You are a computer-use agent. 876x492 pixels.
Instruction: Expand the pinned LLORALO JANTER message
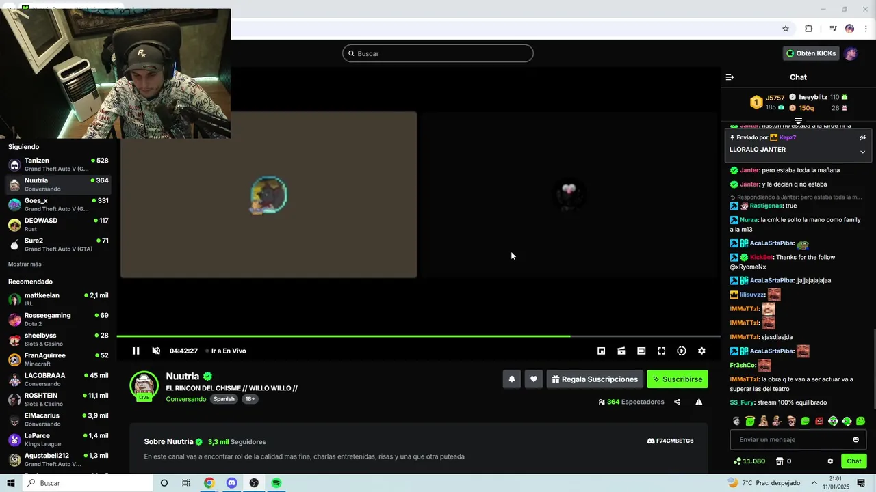coord(862,152)
